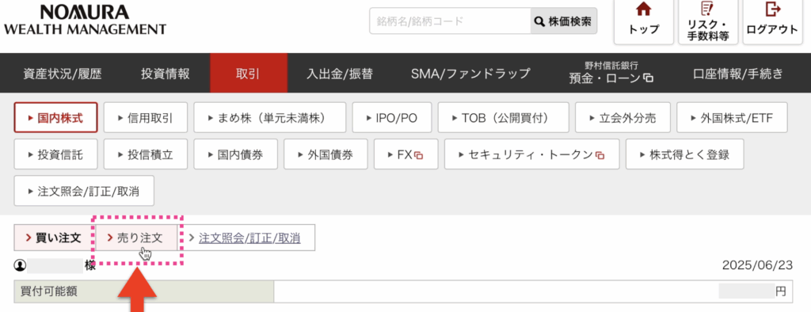
Task: Click external-link icon next to FX
Action: (419, 154)
